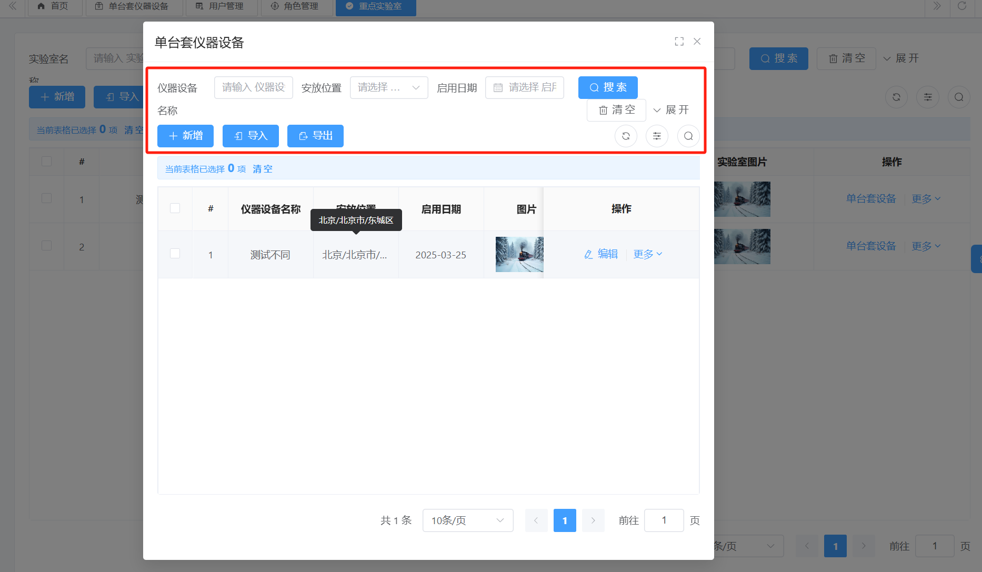Screen dimensions: 982x572
Task: Click the snowy train thumbnail in dialog row
Action: (x=519, y=254)
